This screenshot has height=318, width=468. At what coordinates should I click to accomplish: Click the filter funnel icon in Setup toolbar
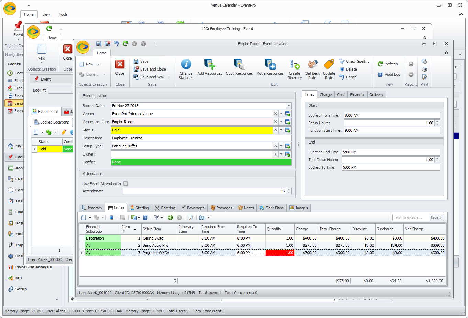[x=156, y=218]
